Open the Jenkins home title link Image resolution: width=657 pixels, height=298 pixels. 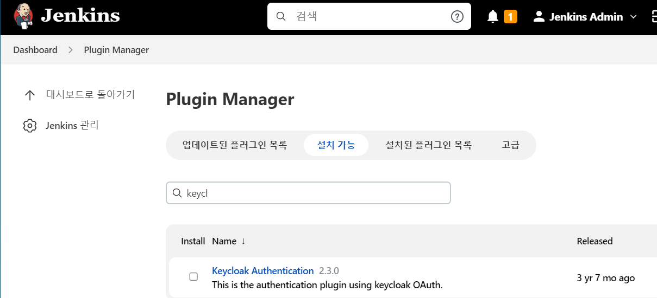coord(80,16)
